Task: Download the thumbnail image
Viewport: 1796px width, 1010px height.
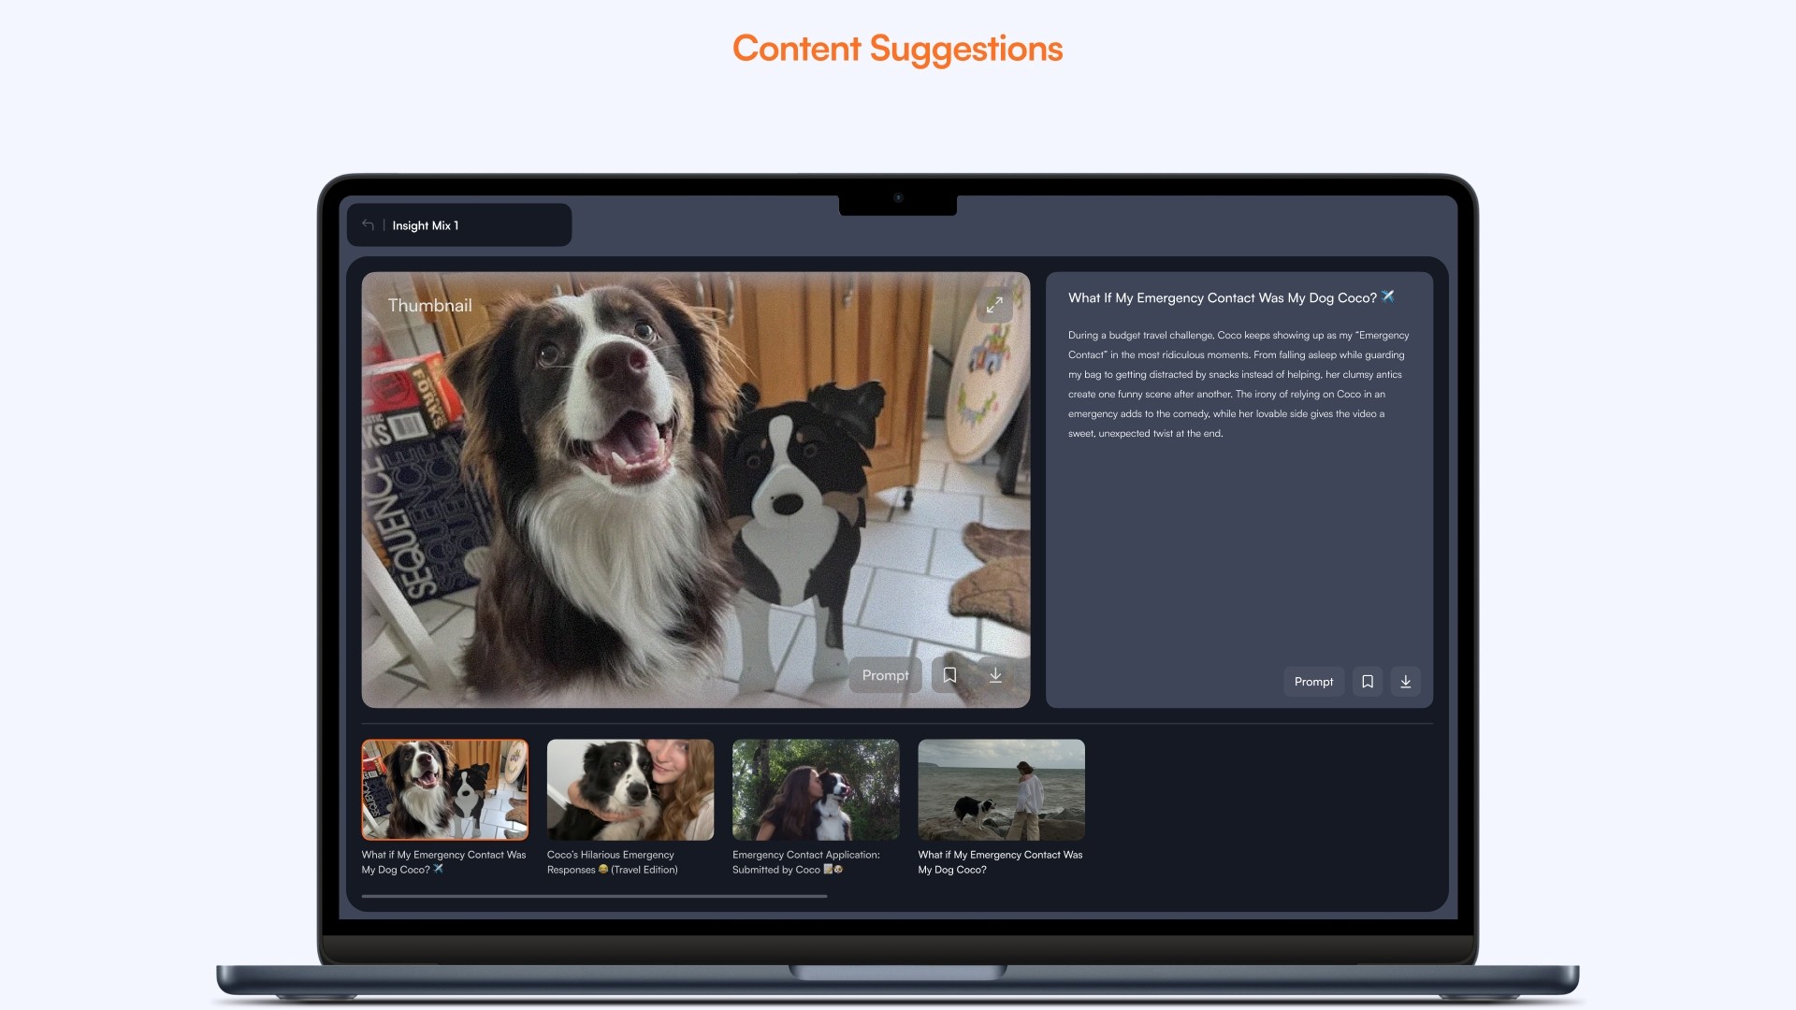Action: (x=995, y=675)
